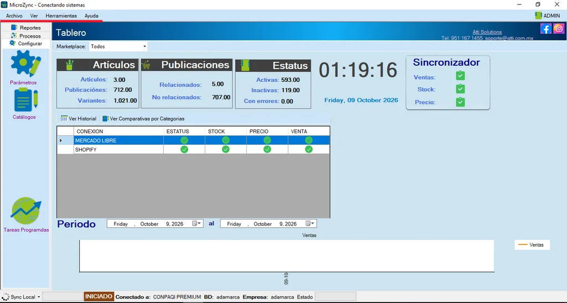Image resolution: width=567 pixels, height=303 pixels.
Task: Switch to the Reportes tab
Action: click(26, 28)
